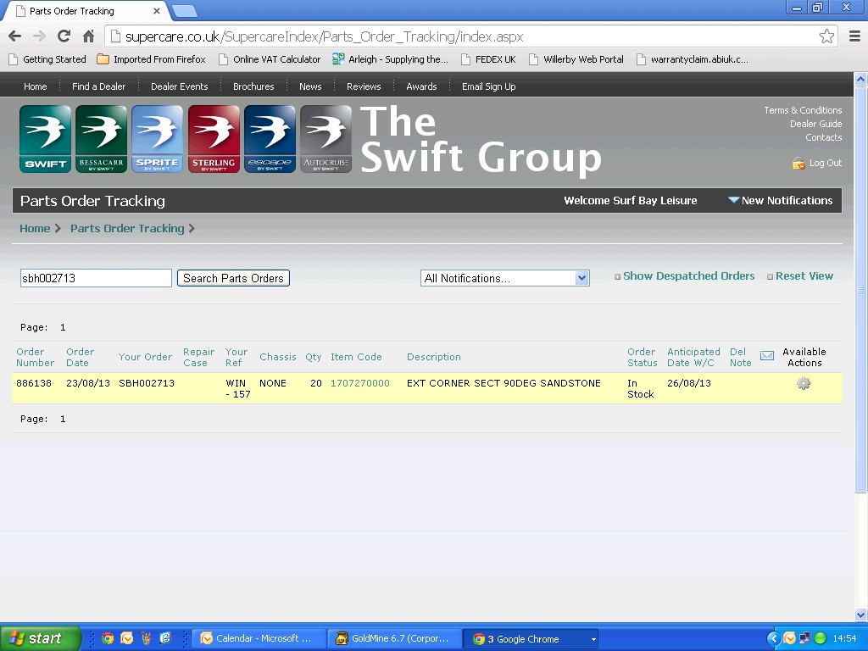Open the Brochures menu item
The width and height of the screenshot is (868, 651).
[x=253, y=86]
